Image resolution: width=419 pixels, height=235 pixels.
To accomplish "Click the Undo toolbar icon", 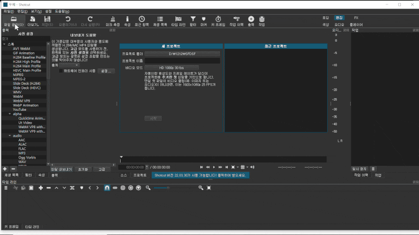I will 68,21.
